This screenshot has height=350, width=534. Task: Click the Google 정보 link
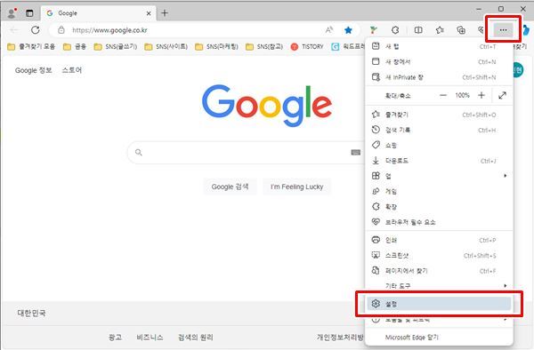click(x=34, y=70)
